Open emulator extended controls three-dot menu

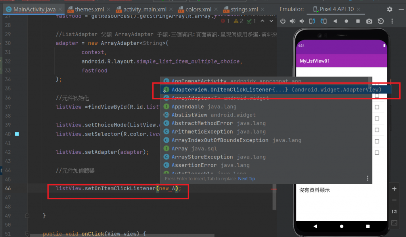coord(392,21)
